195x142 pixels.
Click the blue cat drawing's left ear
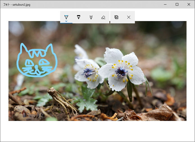coord(24,48)
